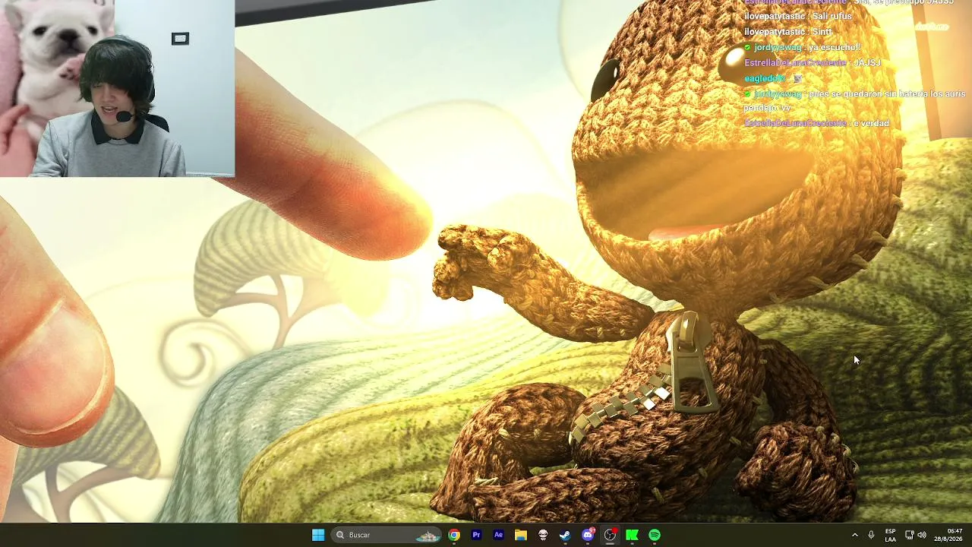Image resolution: width=972 pixels, height=547 pixels.
Task: Click chat message 'e verdad'
Action: [x=871, y=123]
